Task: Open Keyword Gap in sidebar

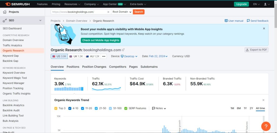Action: [x=11, y=56]
